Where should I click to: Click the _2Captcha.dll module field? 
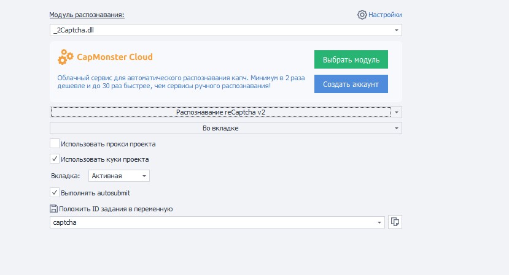pyautogui.click(x=225, y=30)
